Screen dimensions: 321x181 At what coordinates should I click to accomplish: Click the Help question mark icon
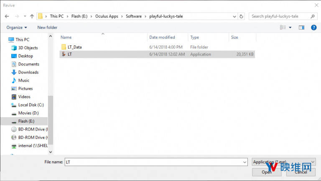(313, 28)
